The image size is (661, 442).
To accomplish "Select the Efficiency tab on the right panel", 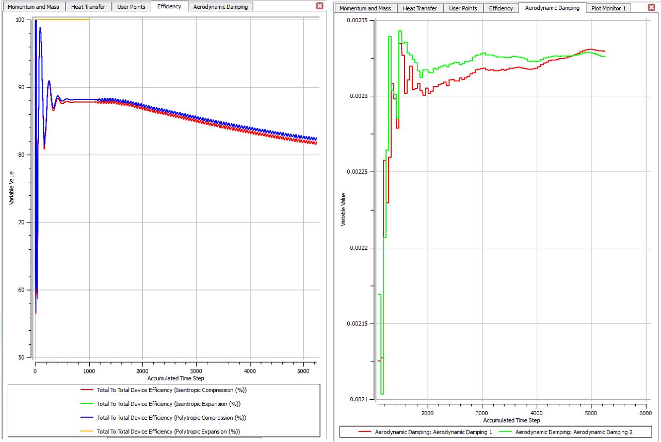I will coord(501,8).
